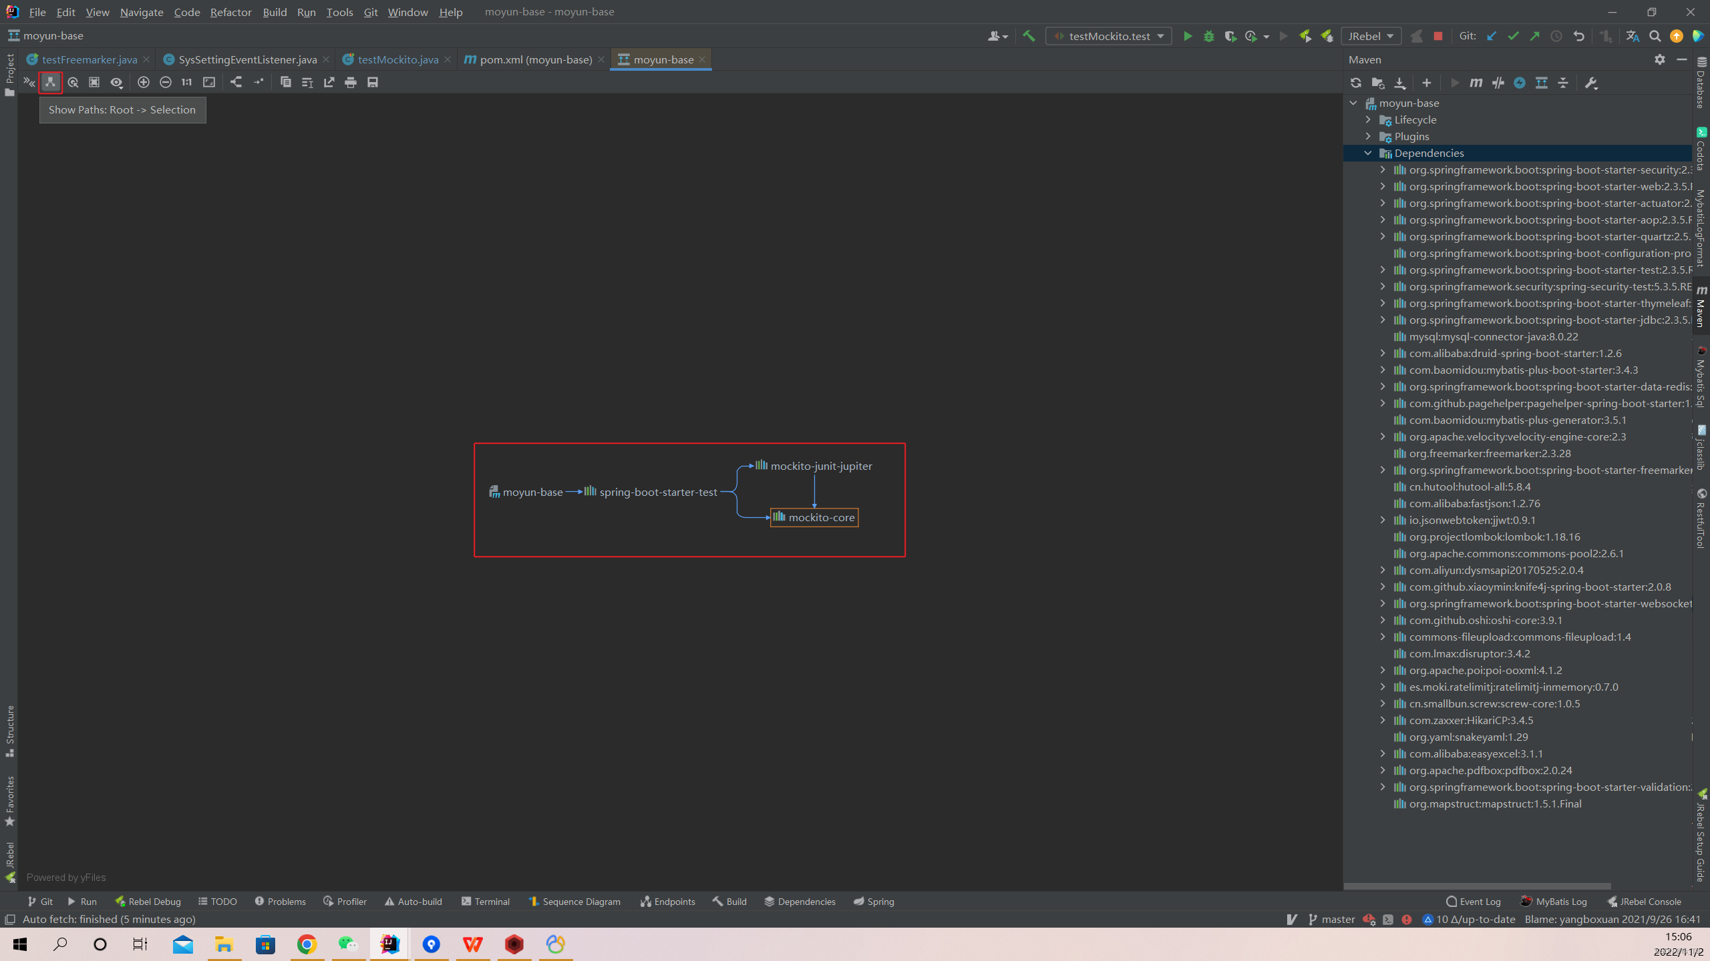Click the save diagram floppy icon
Screen dimensions: 1710x961
(373, 82)
